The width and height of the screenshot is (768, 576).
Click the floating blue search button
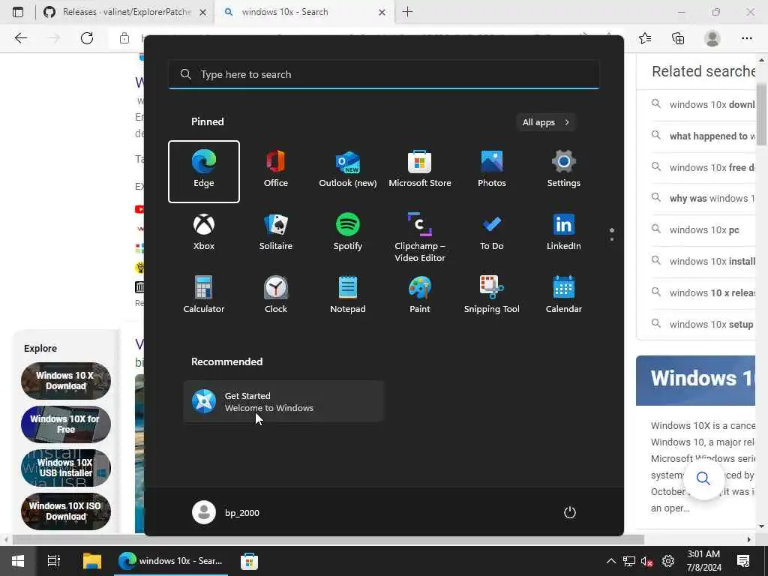pos(703,478)
